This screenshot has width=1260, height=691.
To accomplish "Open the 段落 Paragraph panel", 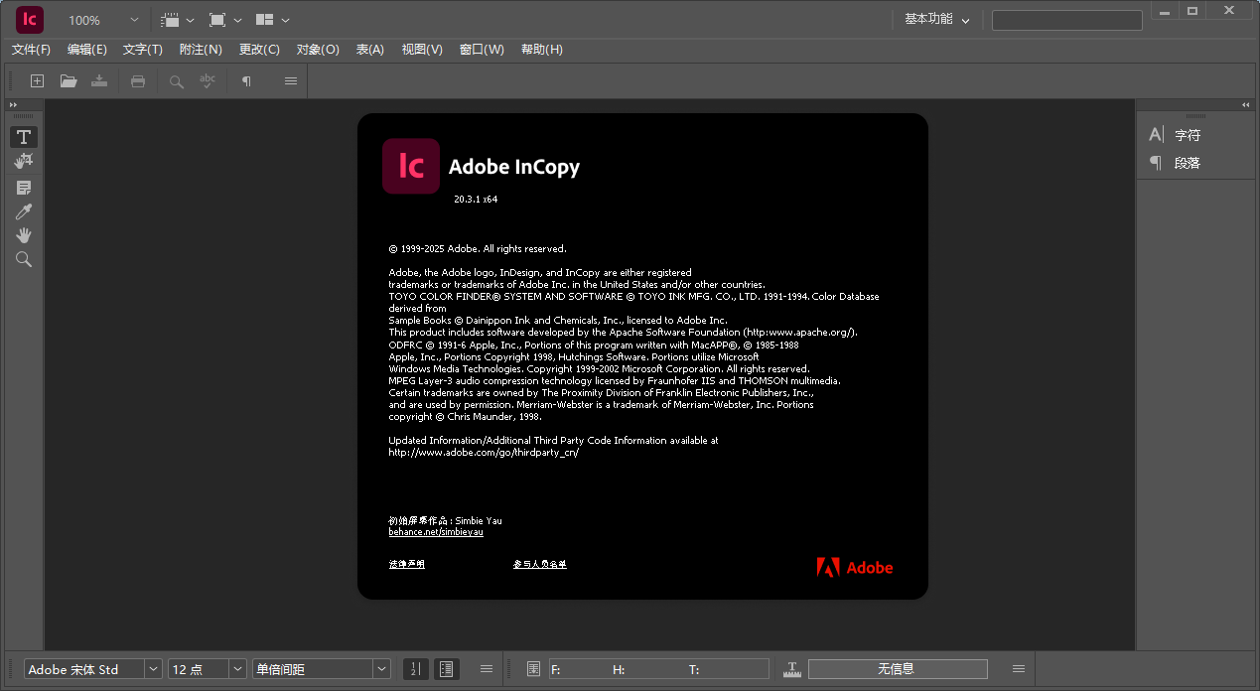I will [1176, 163].
